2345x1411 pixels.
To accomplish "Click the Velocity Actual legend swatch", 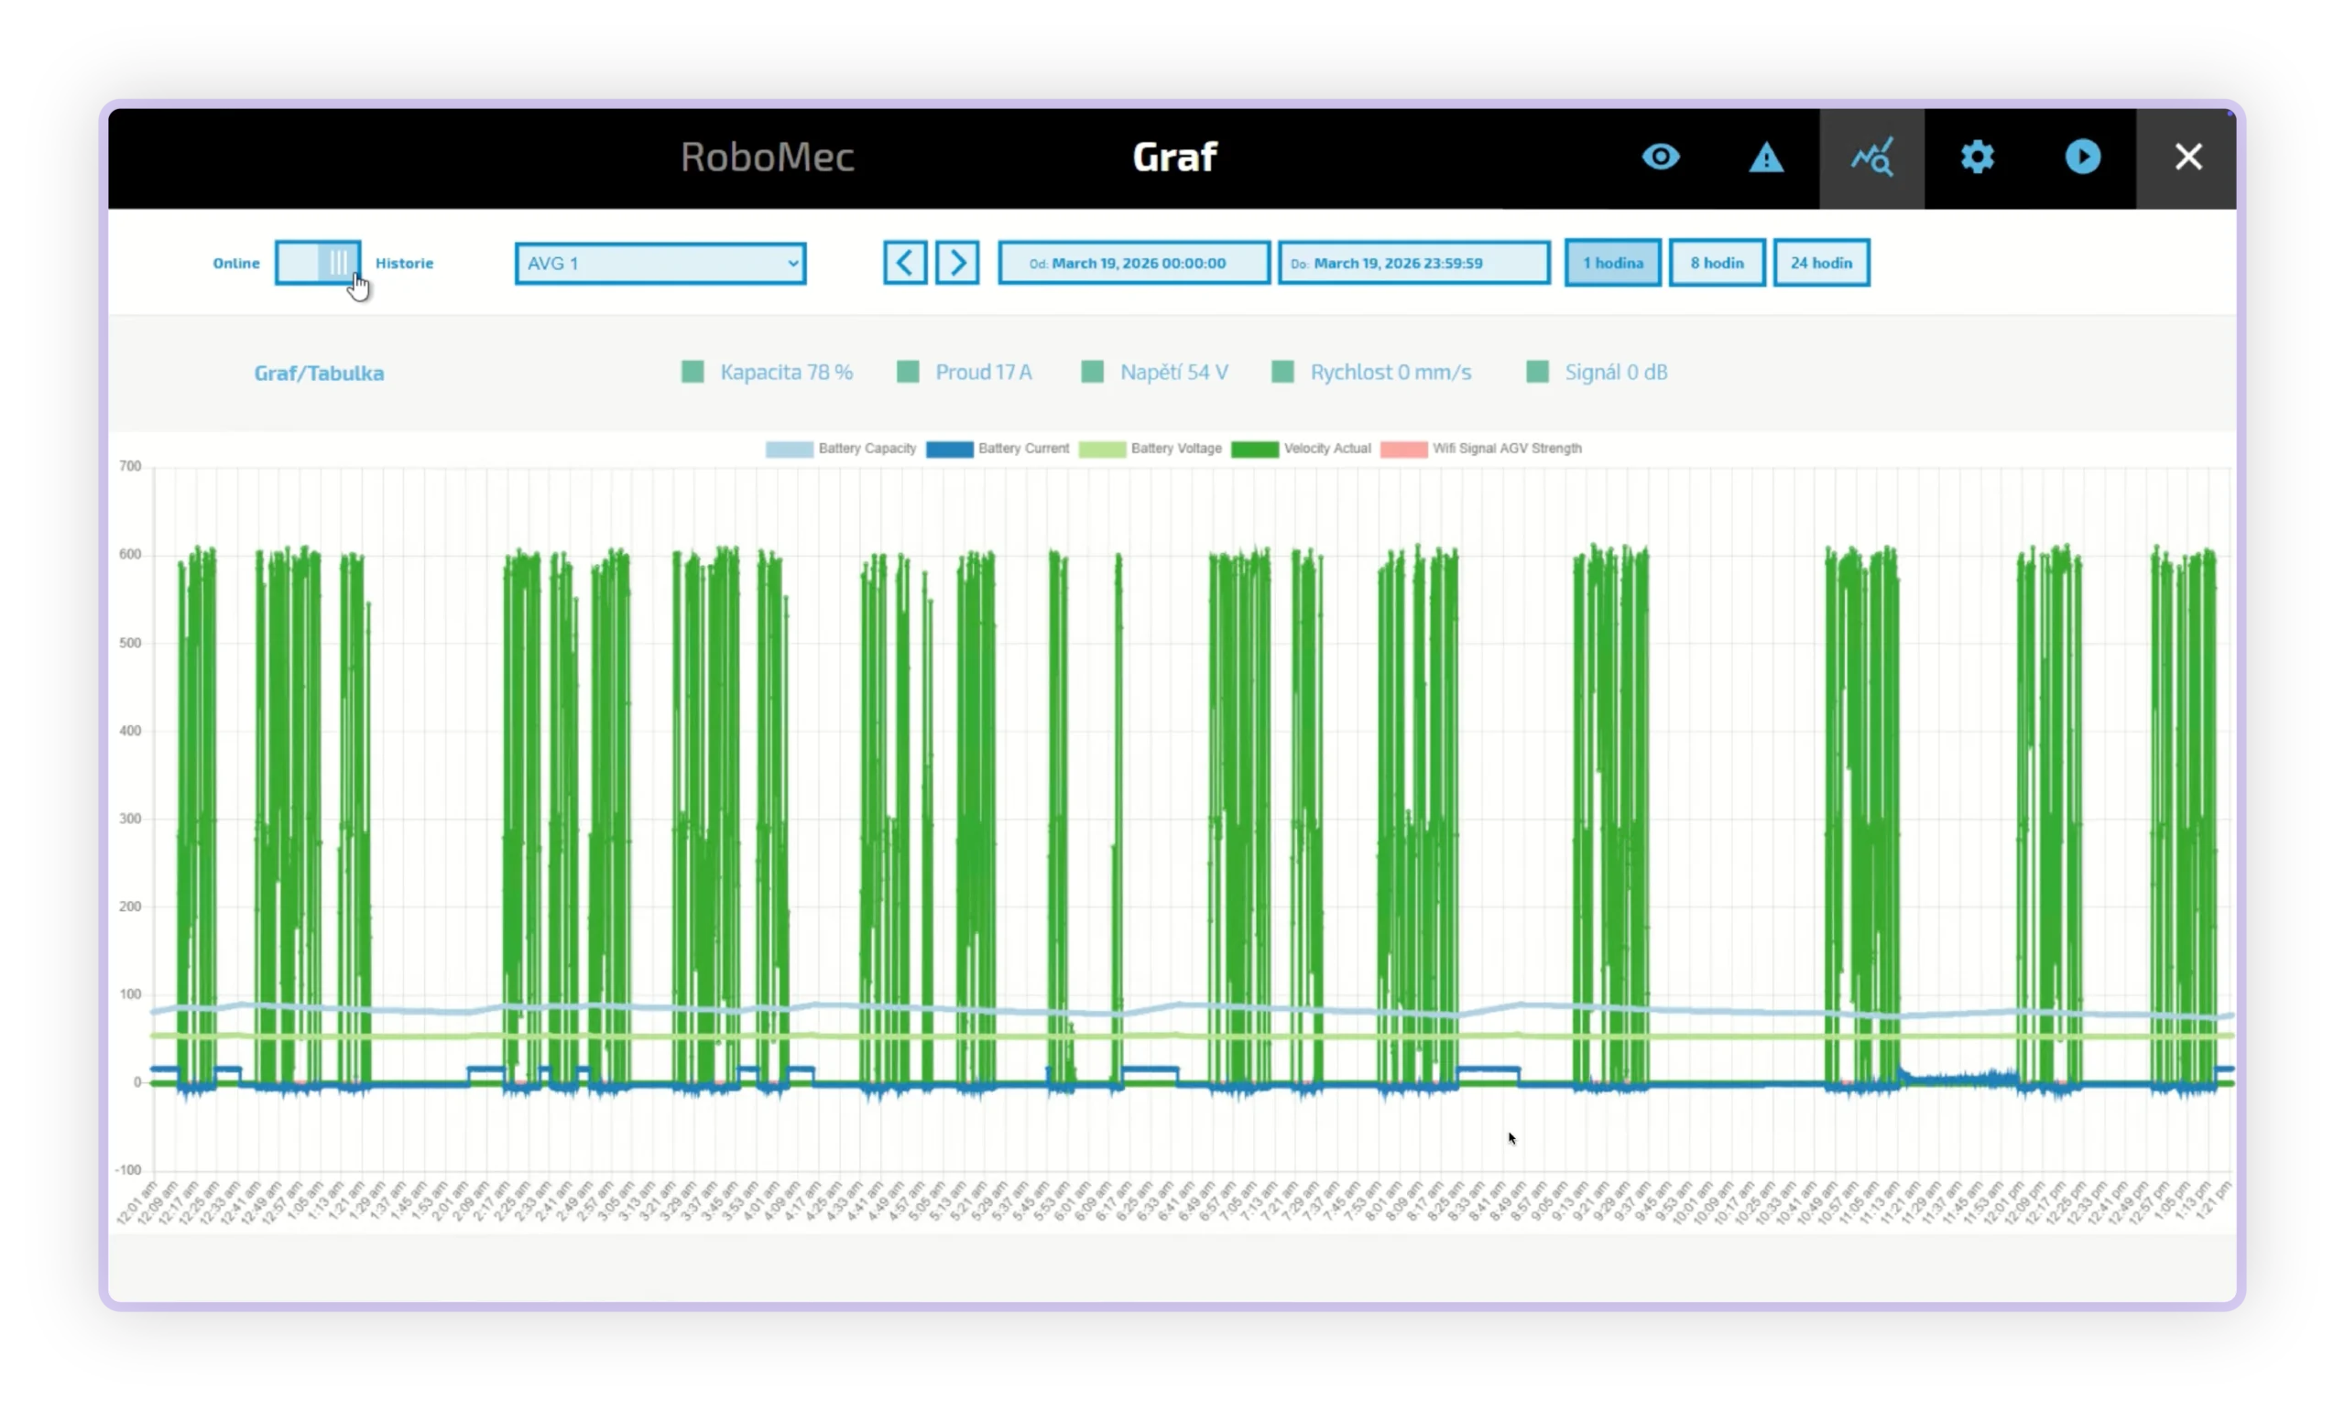I will pos(1253,449).
